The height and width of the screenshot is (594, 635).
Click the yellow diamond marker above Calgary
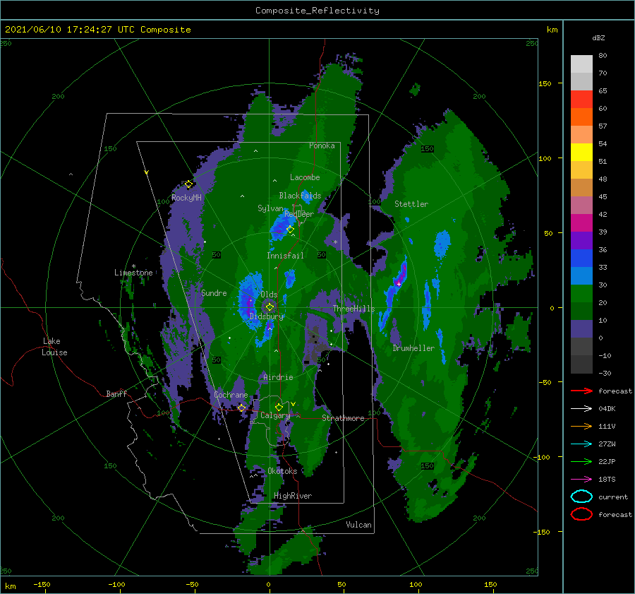coord(279,407)
